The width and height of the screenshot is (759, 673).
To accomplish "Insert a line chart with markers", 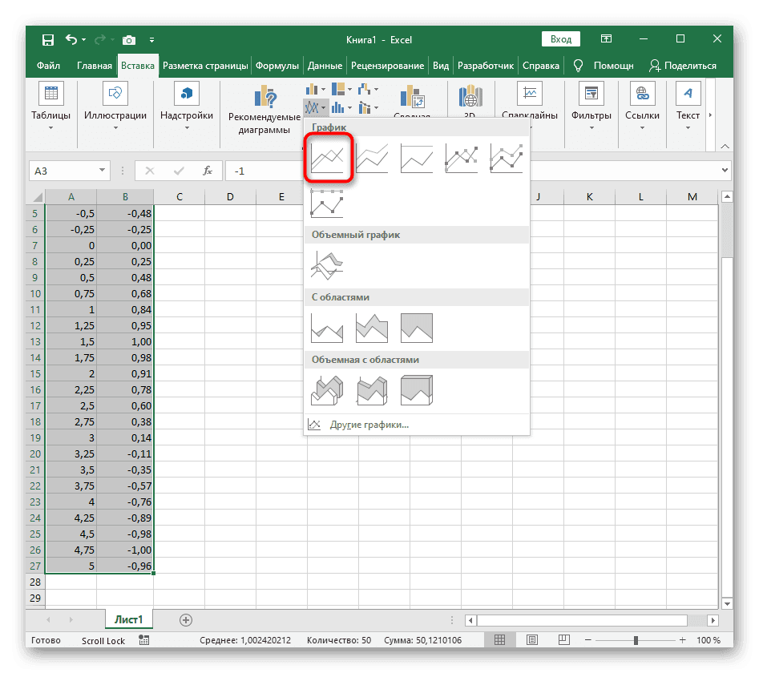I will [462, 158].
